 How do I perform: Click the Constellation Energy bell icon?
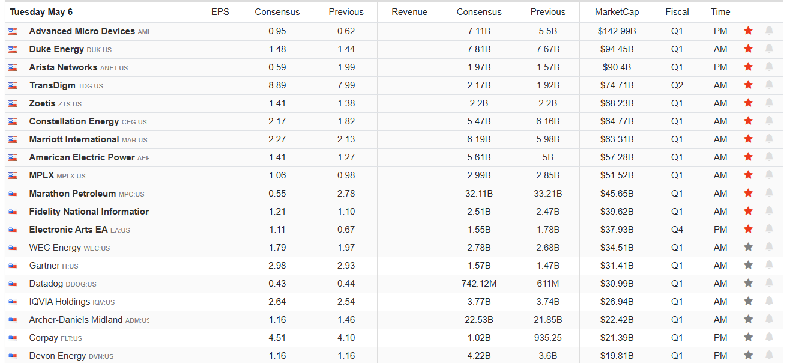(769, 121)
